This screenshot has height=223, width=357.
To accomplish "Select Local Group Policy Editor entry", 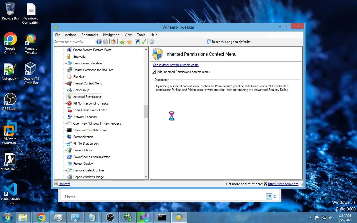I will tap(90, 110).
